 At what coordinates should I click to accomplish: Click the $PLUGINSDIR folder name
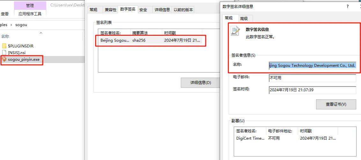click(x=21, y=46)
